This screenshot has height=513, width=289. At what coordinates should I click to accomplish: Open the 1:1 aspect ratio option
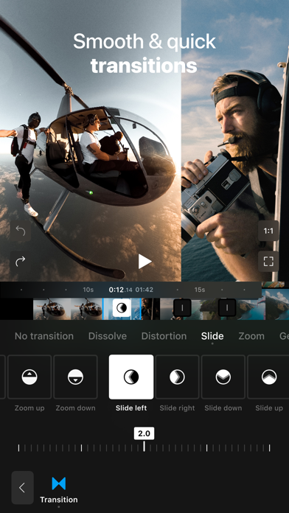[x=268, y=231]
